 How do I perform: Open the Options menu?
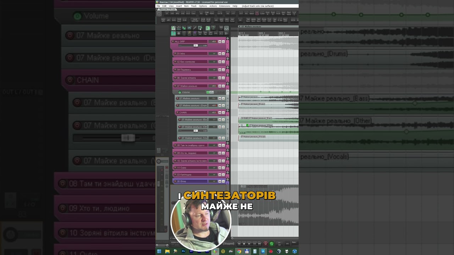click(x=203, y=6)
